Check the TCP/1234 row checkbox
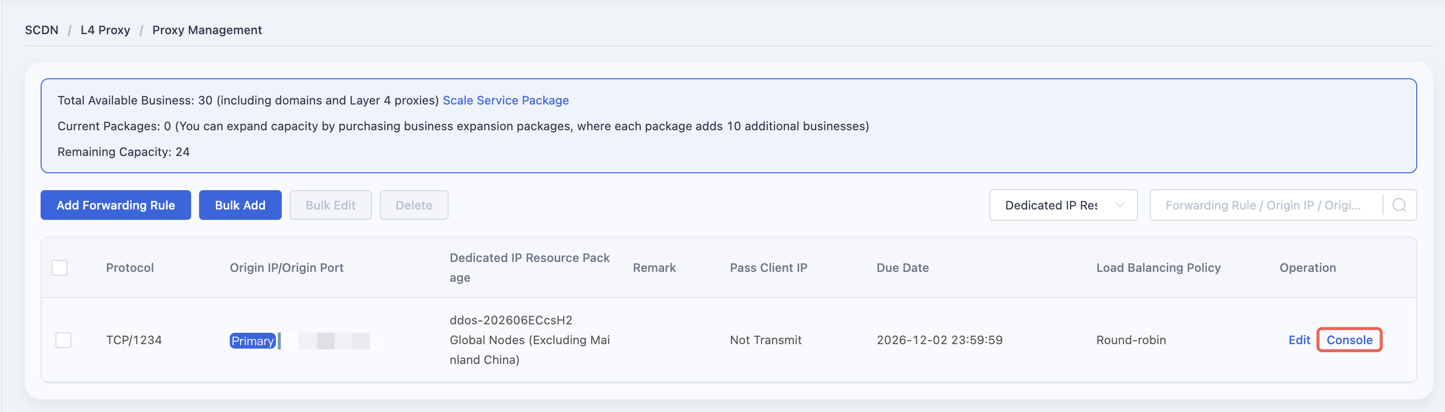 [x=63, y=340]
